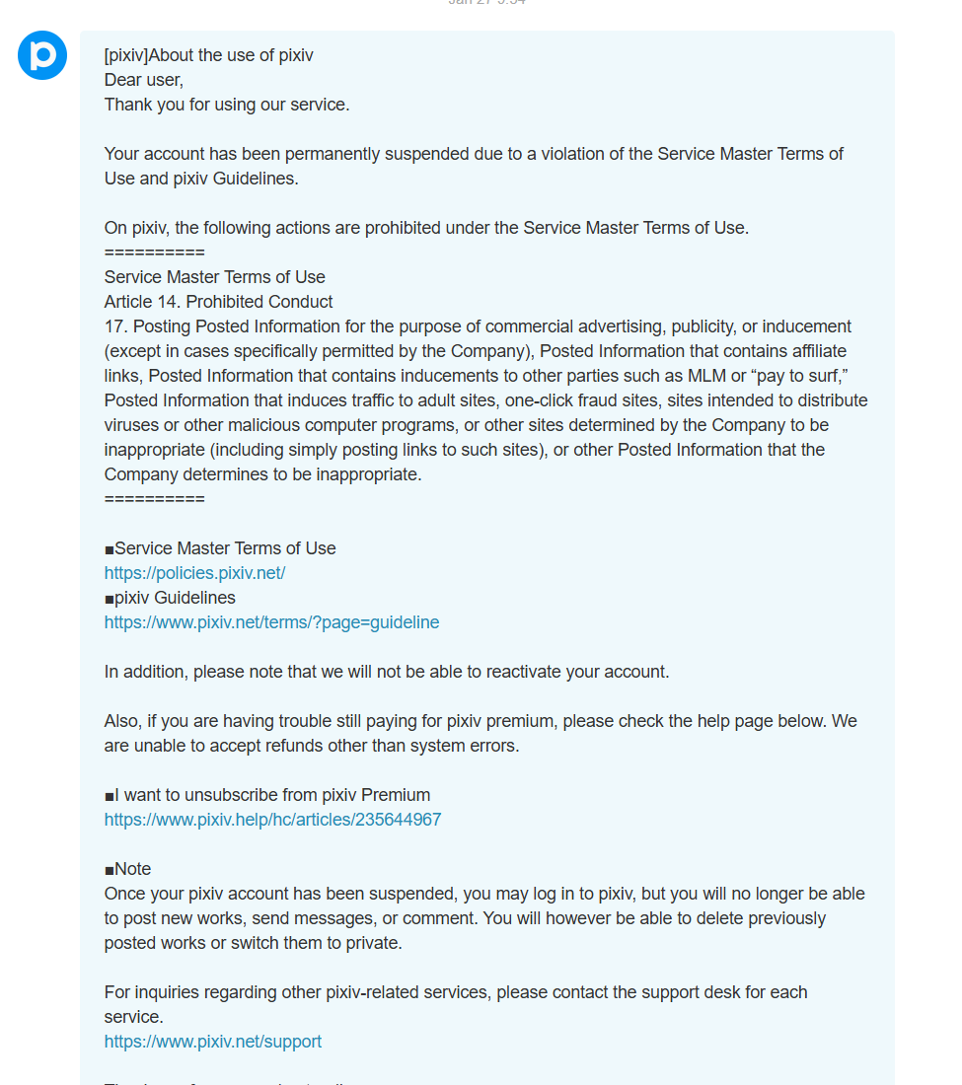
Task: Click the 'not be able to reactivate your account' sentence
Action: (386, 672)
